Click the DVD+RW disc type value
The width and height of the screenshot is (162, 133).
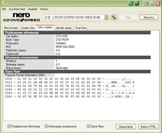pyautogui.click(x=62, y=36)
